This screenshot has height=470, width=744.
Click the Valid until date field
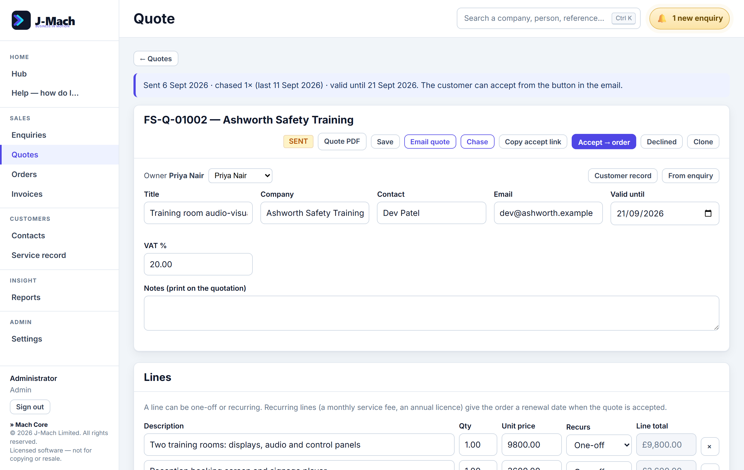click(x=665, y=213)
